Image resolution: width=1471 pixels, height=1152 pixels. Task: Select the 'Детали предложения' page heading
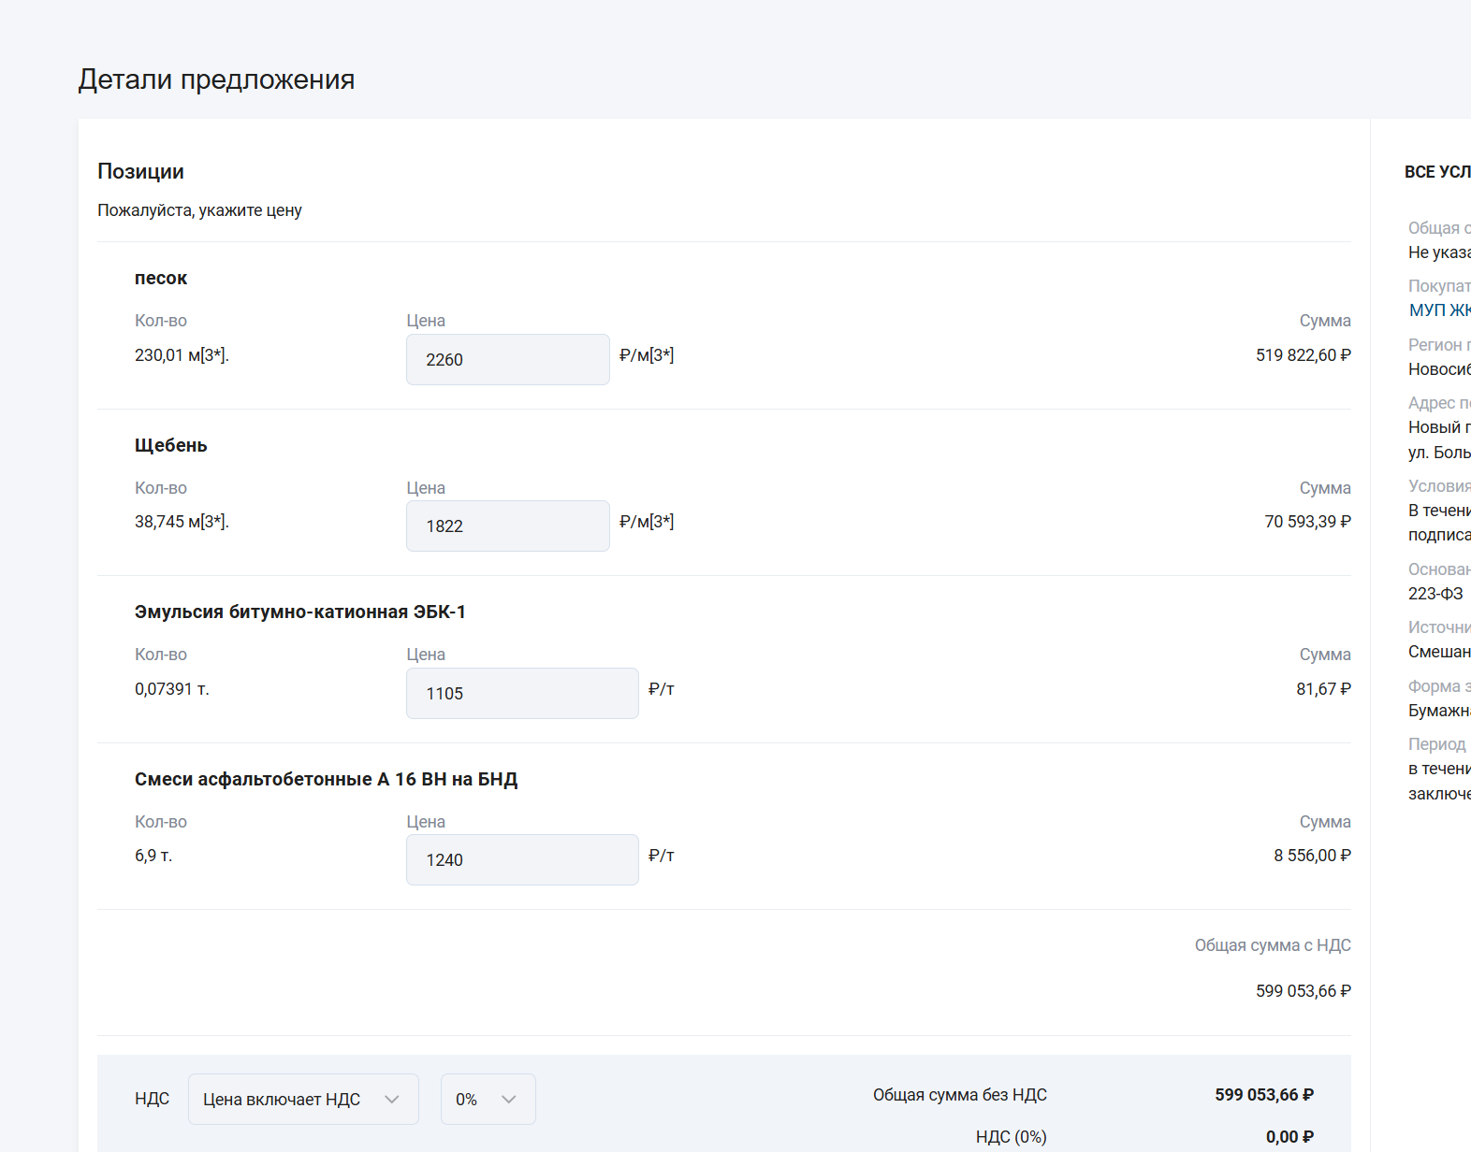216,79
